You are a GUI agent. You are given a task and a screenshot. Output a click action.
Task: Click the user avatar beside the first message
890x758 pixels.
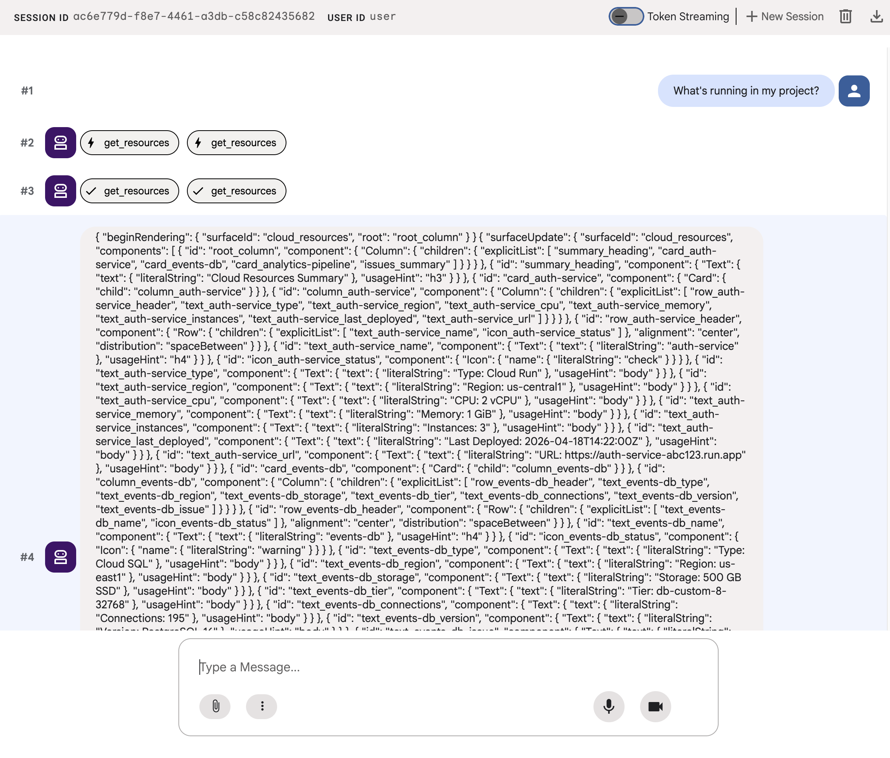coord(854,91)
